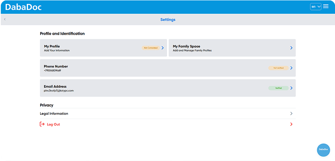
Task: Expand Legal Information gray chevron
Action: pos(291,113)
